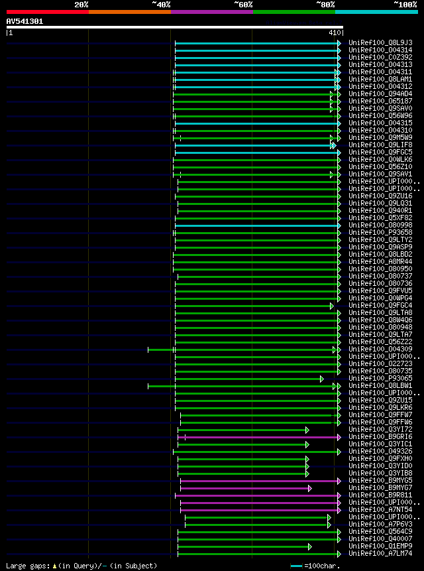Select the UniRef100_O04310 label

click(380, 131)
